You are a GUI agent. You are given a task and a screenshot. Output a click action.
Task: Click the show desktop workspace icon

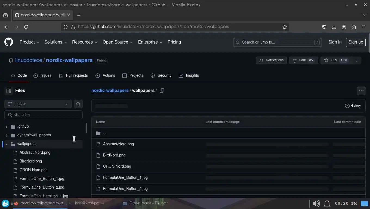[364, 203]
